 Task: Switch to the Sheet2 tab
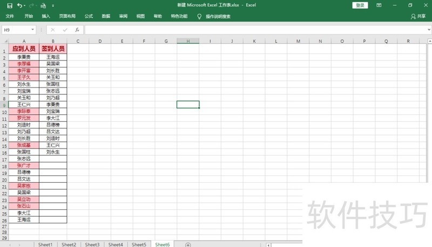pyautogui.click(x=69, y=244)
